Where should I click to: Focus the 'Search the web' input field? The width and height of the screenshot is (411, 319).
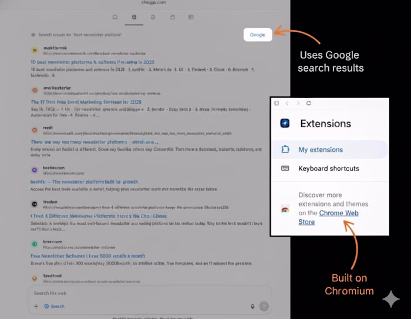point(149,293)
